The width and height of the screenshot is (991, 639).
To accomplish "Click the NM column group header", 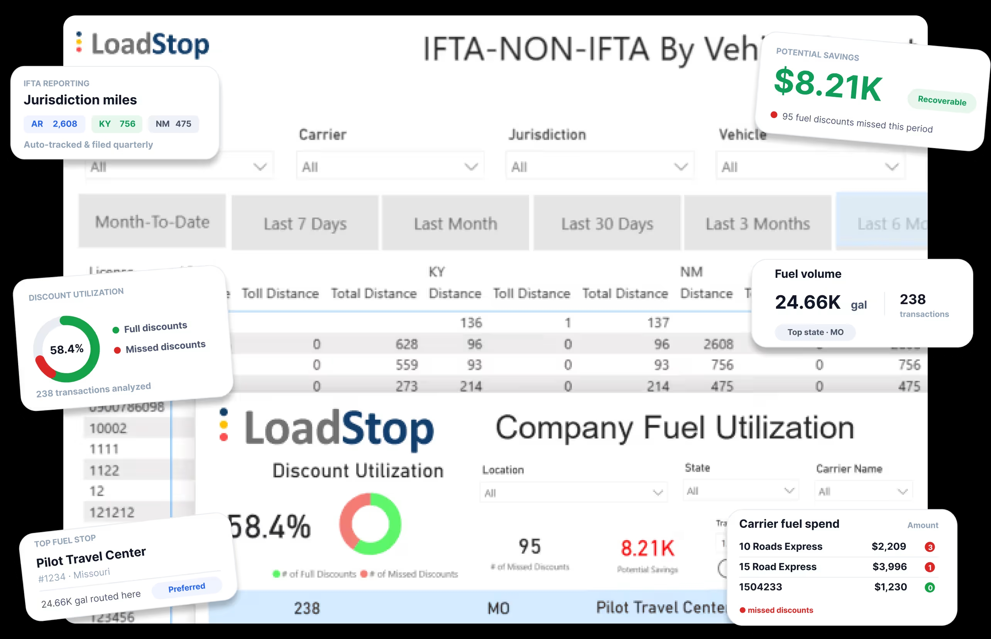I will point(692,272).
